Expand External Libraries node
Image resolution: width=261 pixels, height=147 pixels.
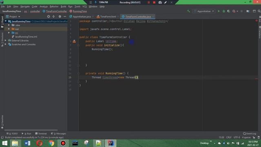tap(6, 40)
